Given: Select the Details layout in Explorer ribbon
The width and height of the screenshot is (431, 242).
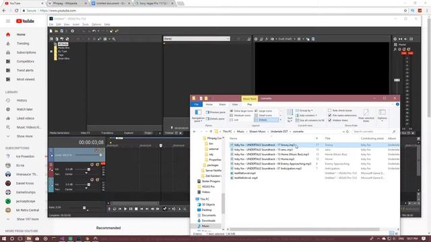Looking at the screenshot, I should pyautogui.click(x=266, y=120).
